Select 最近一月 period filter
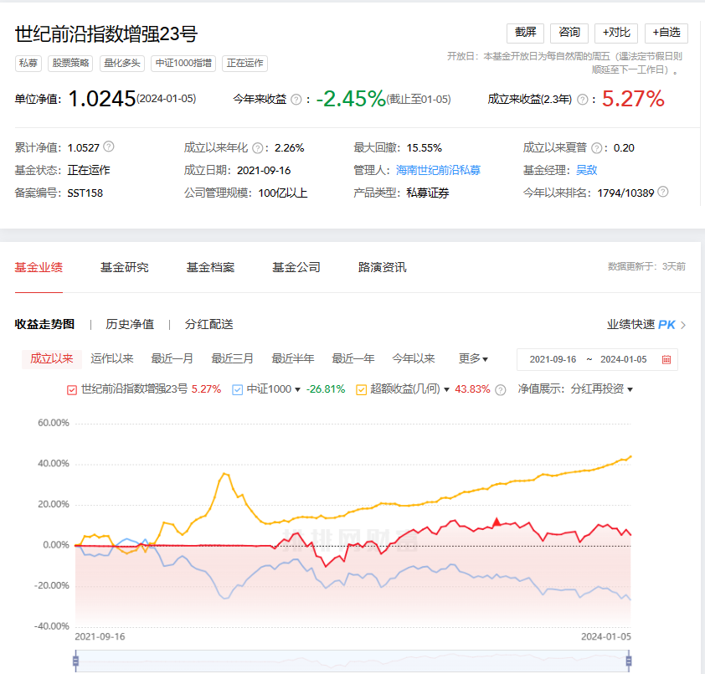This screenshot has width=705, height=674. (172, 359)
